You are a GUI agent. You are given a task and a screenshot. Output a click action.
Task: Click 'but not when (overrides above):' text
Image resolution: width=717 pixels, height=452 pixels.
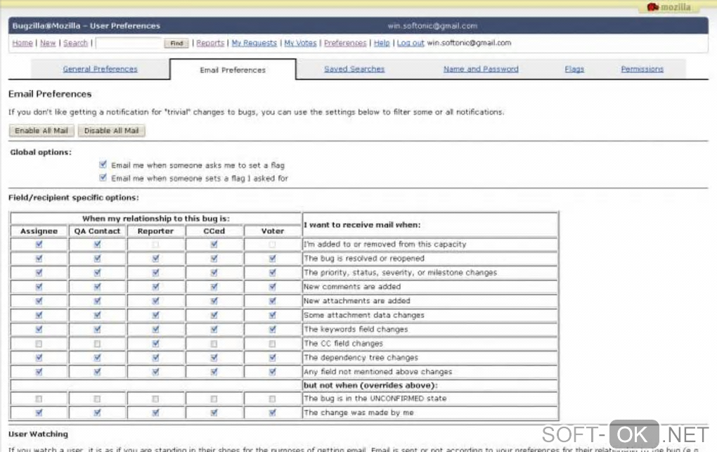(371, 385)
